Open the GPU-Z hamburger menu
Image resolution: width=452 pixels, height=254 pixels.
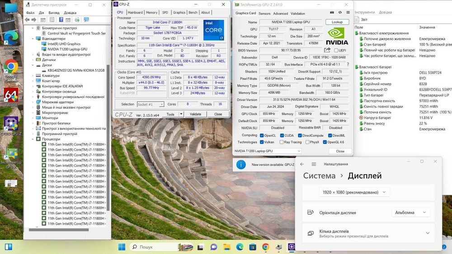pyautogui.click(x=348, y=13)
